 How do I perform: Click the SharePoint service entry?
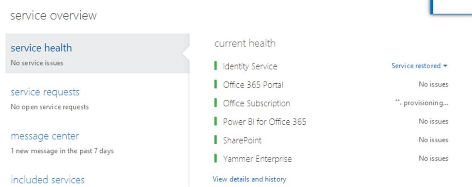point(242,140)
